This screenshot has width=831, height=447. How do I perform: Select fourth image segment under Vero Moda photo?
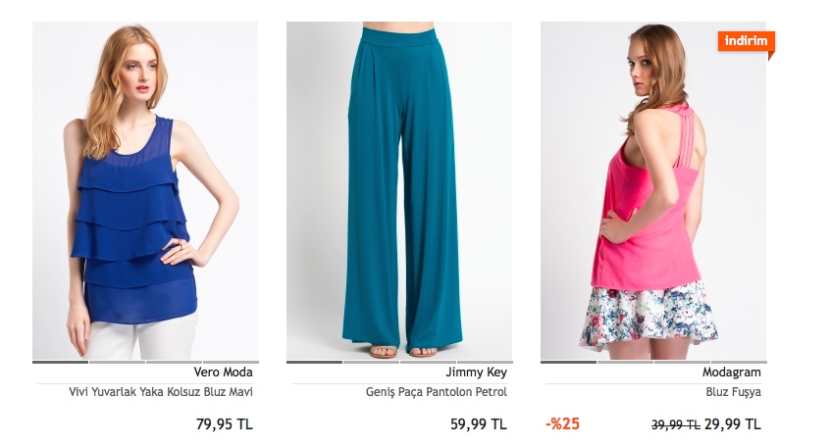click(231, 363)
